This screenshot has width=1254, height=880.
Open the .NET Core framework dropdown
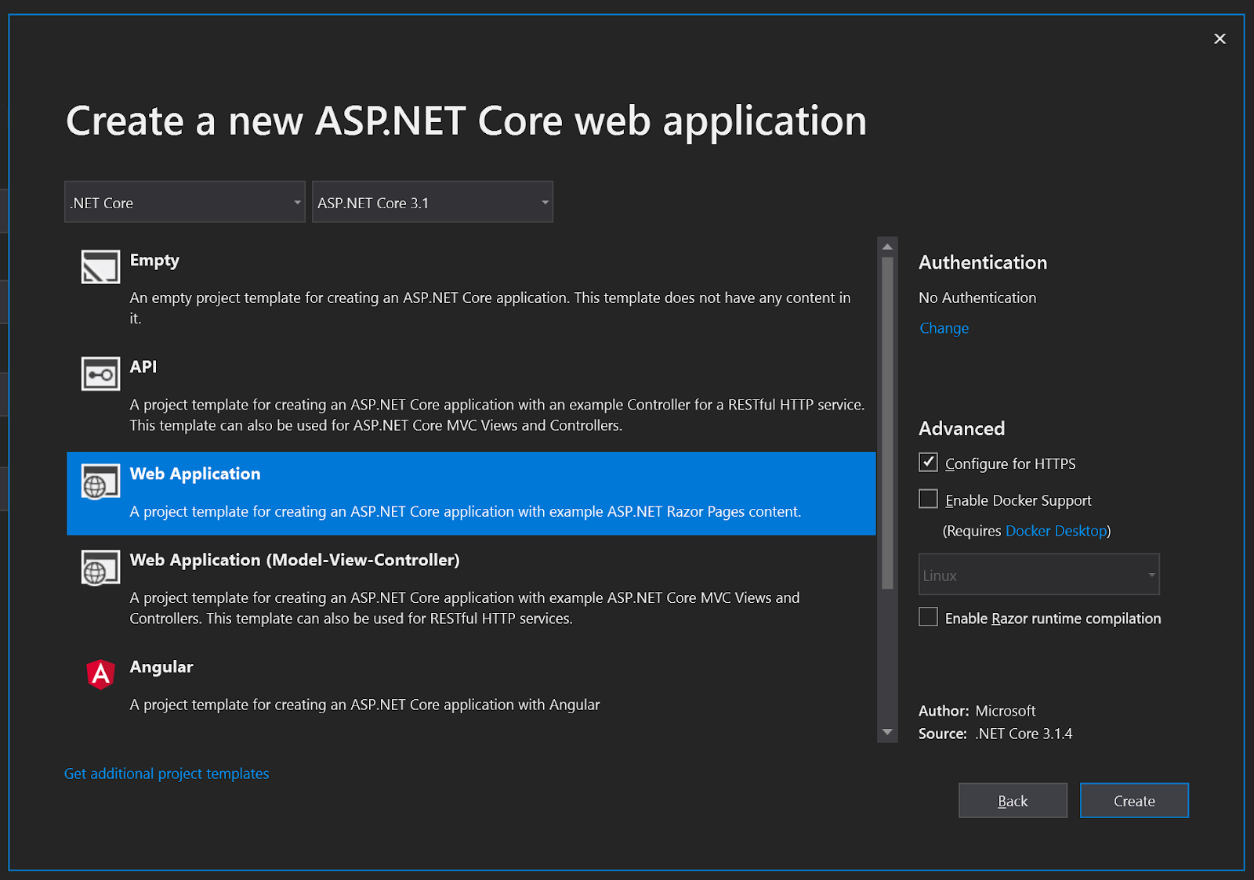pos(185,203)
